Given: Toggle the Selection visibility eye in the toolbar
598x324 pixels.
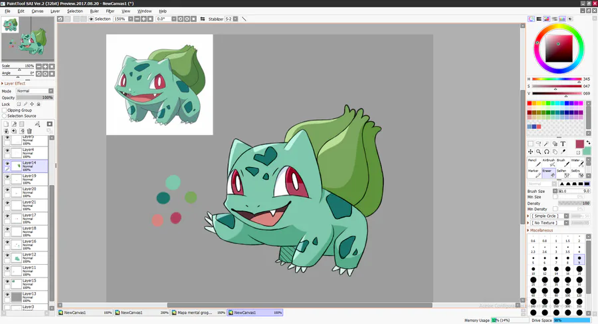Looking at the screenshot, I should [91, 19].
